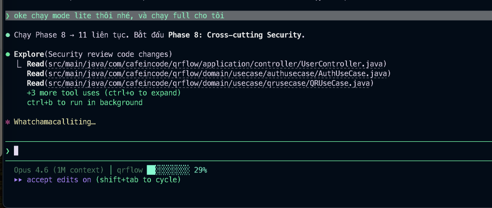Click "ctrl+b to run in background" hint
Image resolution: width=492 pixels, height=208 pixels.
point(85,102)
